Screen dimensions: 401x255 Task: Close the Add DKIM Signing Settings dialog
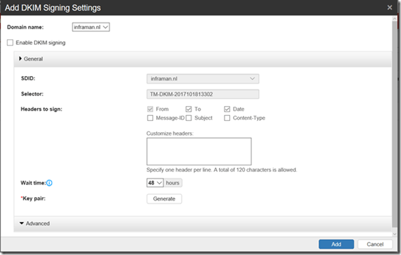pos(389,7)
